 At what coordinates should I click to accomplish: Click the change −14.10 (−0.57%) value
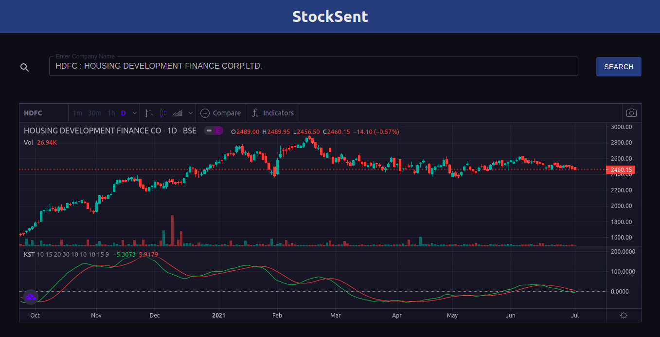[x=376, y=131]
